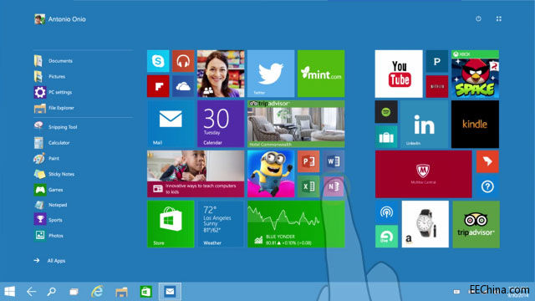The height and width of the screenshot is (301, 535).
Task: Open PC settings
Action: point(53,92)
